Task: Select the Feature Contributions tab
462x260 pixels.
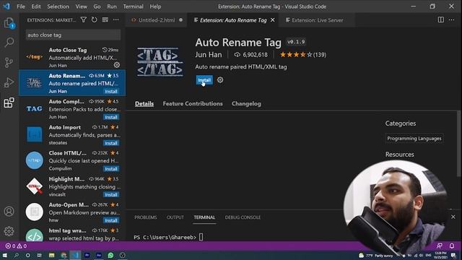Action: click(193, 103)
